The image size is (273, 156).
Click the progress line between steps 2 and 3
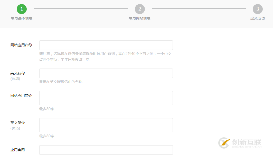[x=199, y=8]
